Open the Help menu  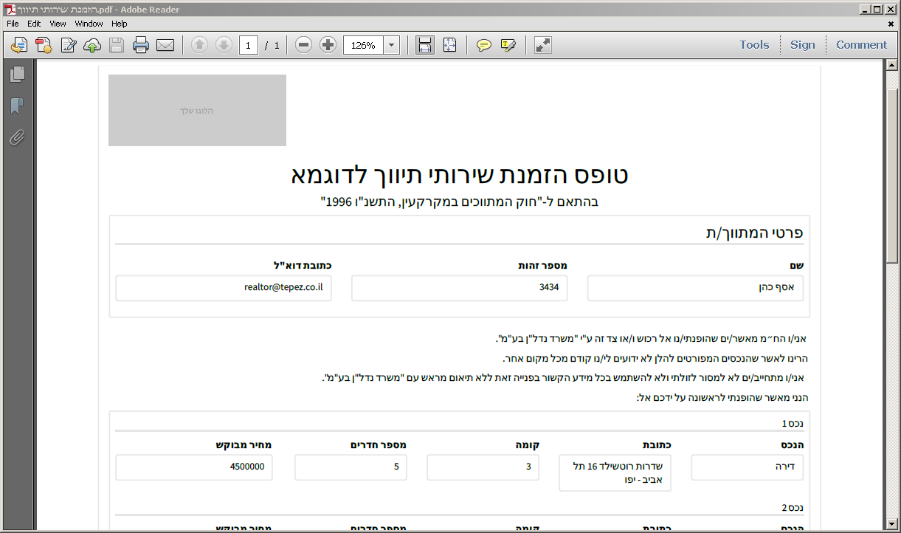(x=120, y=24)
